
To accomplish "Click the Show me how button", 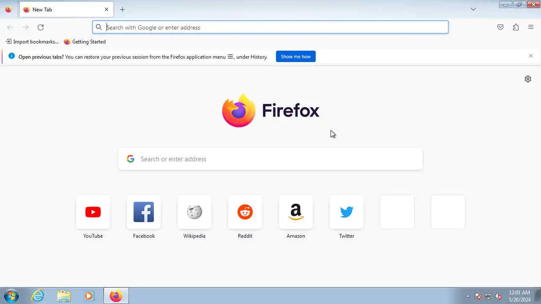I will (296, 57).
